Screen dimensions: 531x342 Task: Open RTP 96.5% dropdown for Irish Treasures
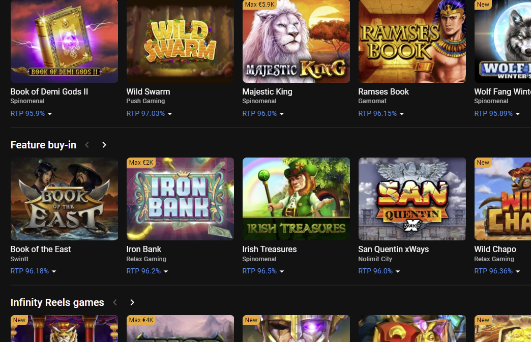coord(263,271)
